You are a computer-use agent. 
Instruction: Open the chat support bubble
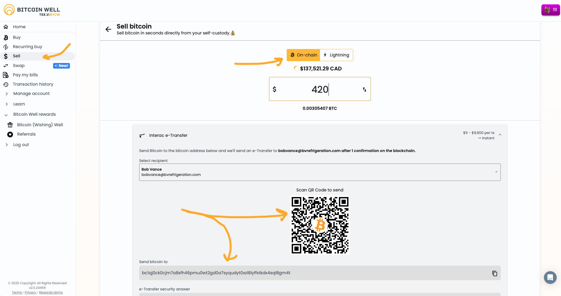click(550, 277)
